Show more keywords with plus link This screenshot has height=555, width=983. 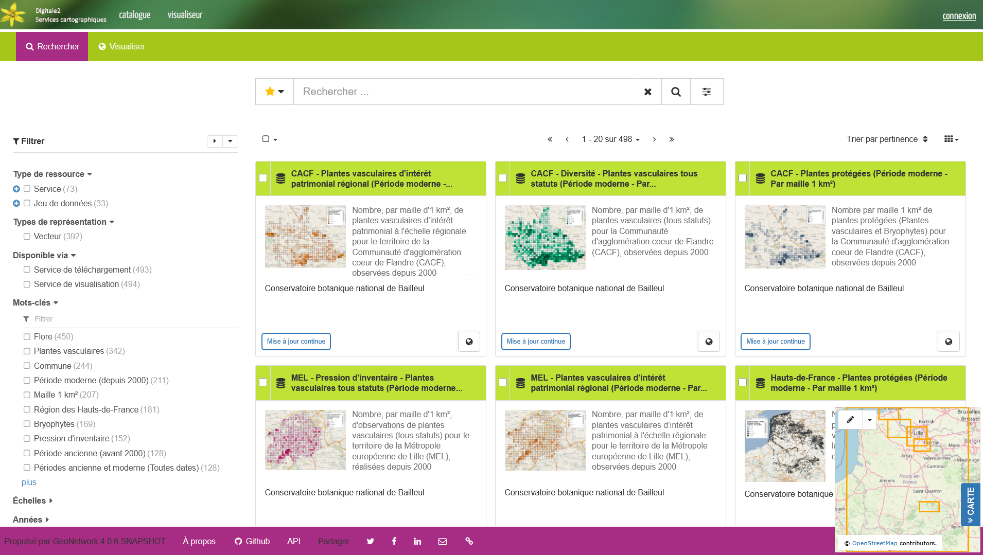click(29, 482)
